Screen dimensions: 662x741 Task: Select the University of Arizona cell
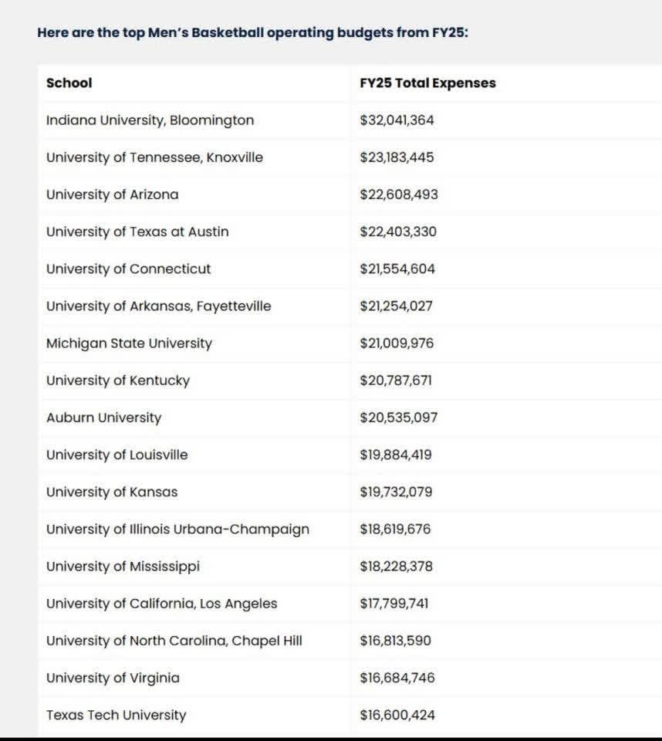click(x=112, y=195)
